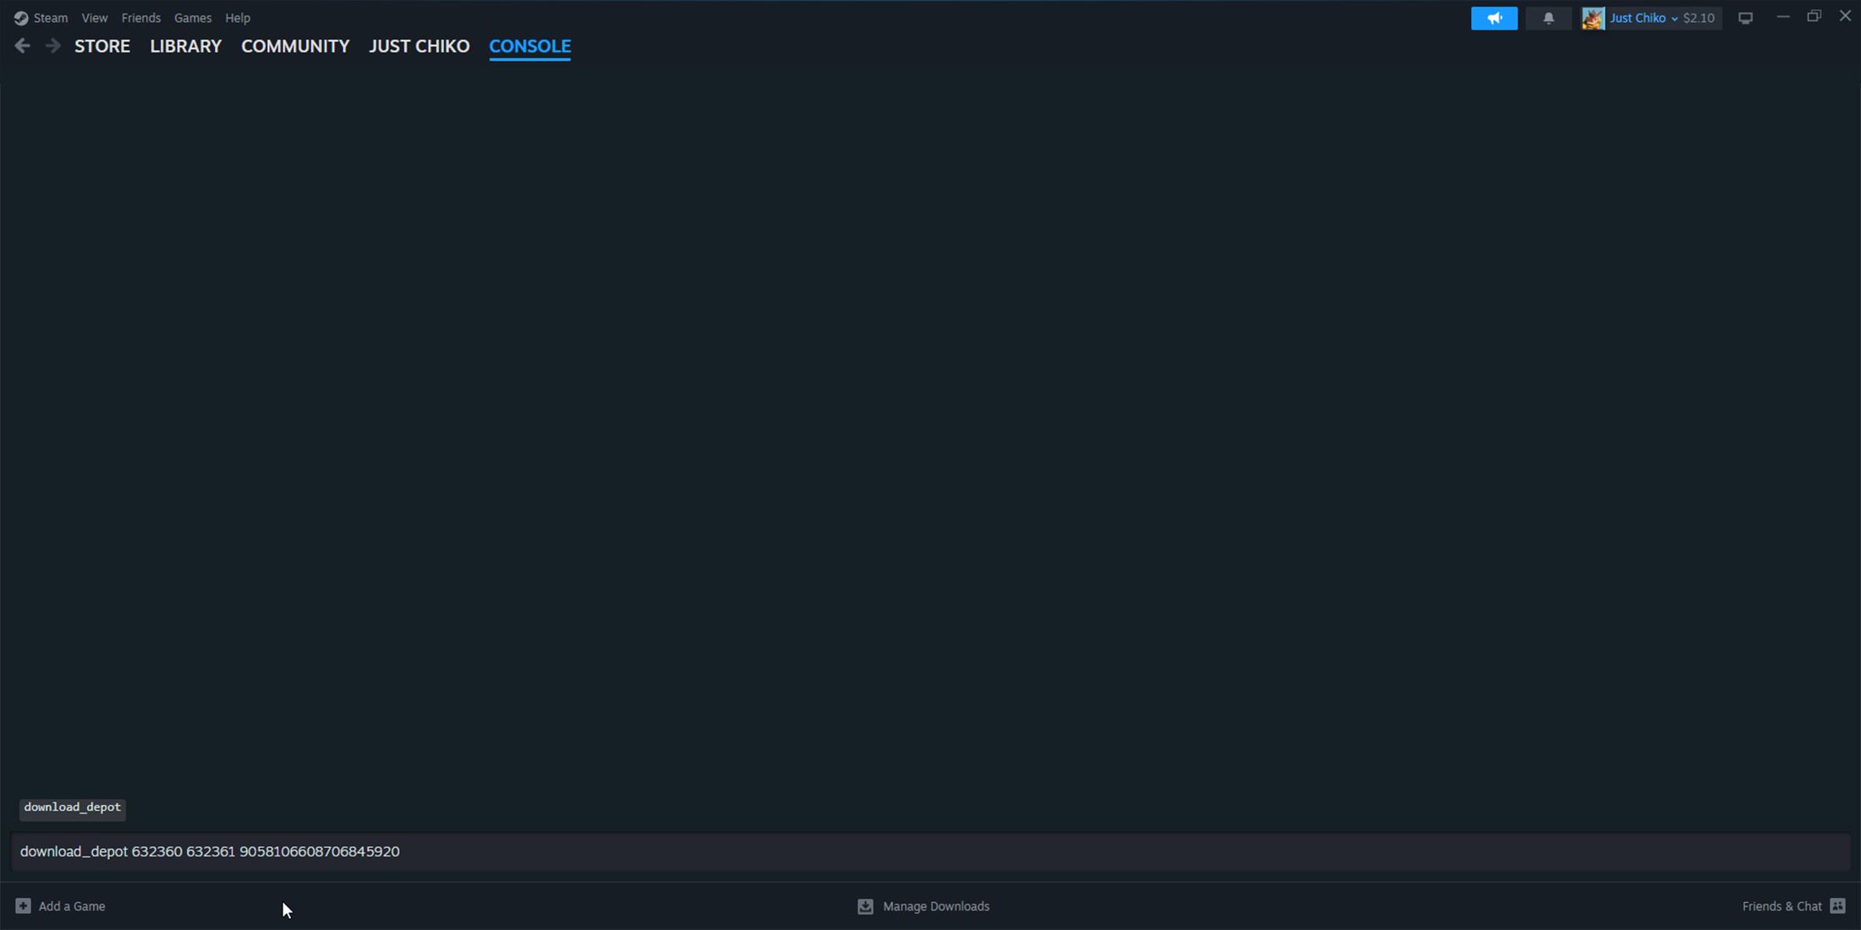Open the View menu
This screenshot has width=1861, height=930.
(94, 17)
